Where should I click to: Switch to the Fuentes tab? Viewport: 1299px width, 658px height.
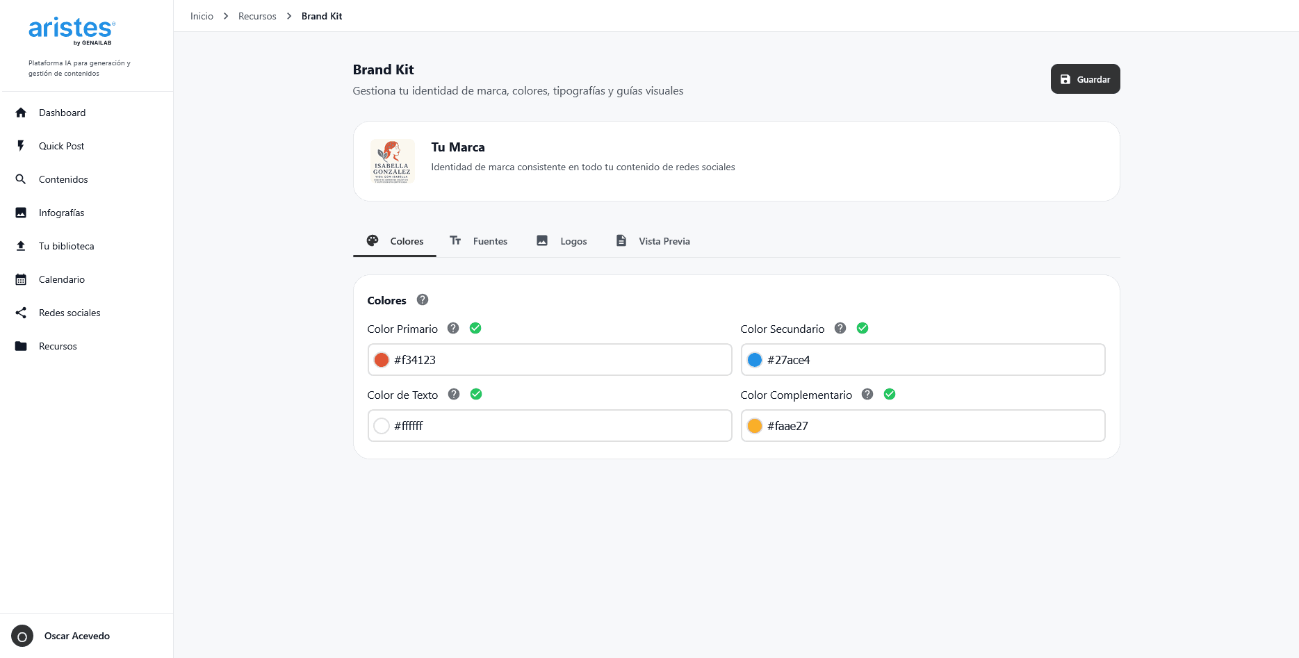(479, 241)
